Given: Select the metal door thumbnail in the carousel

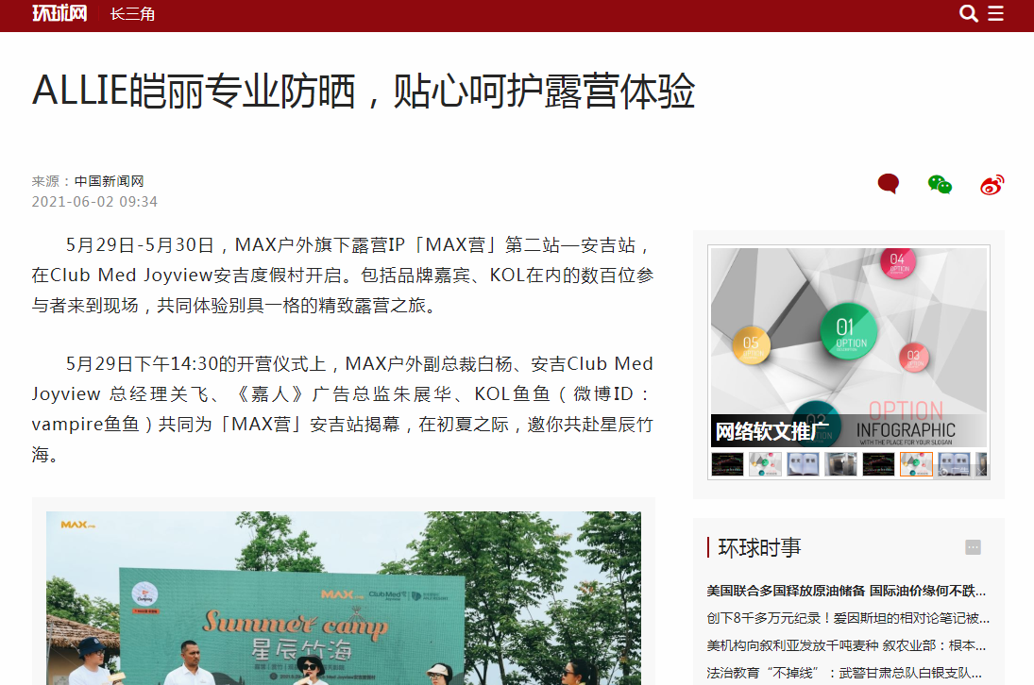Looking at the screenshot, I should tap(840, 463).
